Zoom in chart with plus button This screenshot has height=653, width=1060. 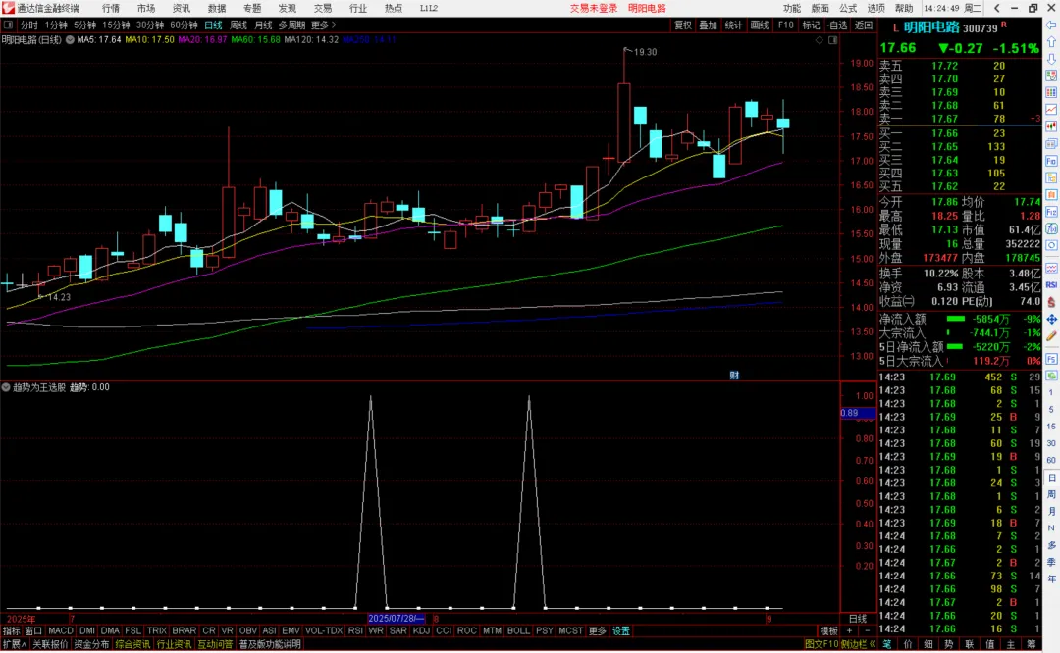[x=850, y=630]
